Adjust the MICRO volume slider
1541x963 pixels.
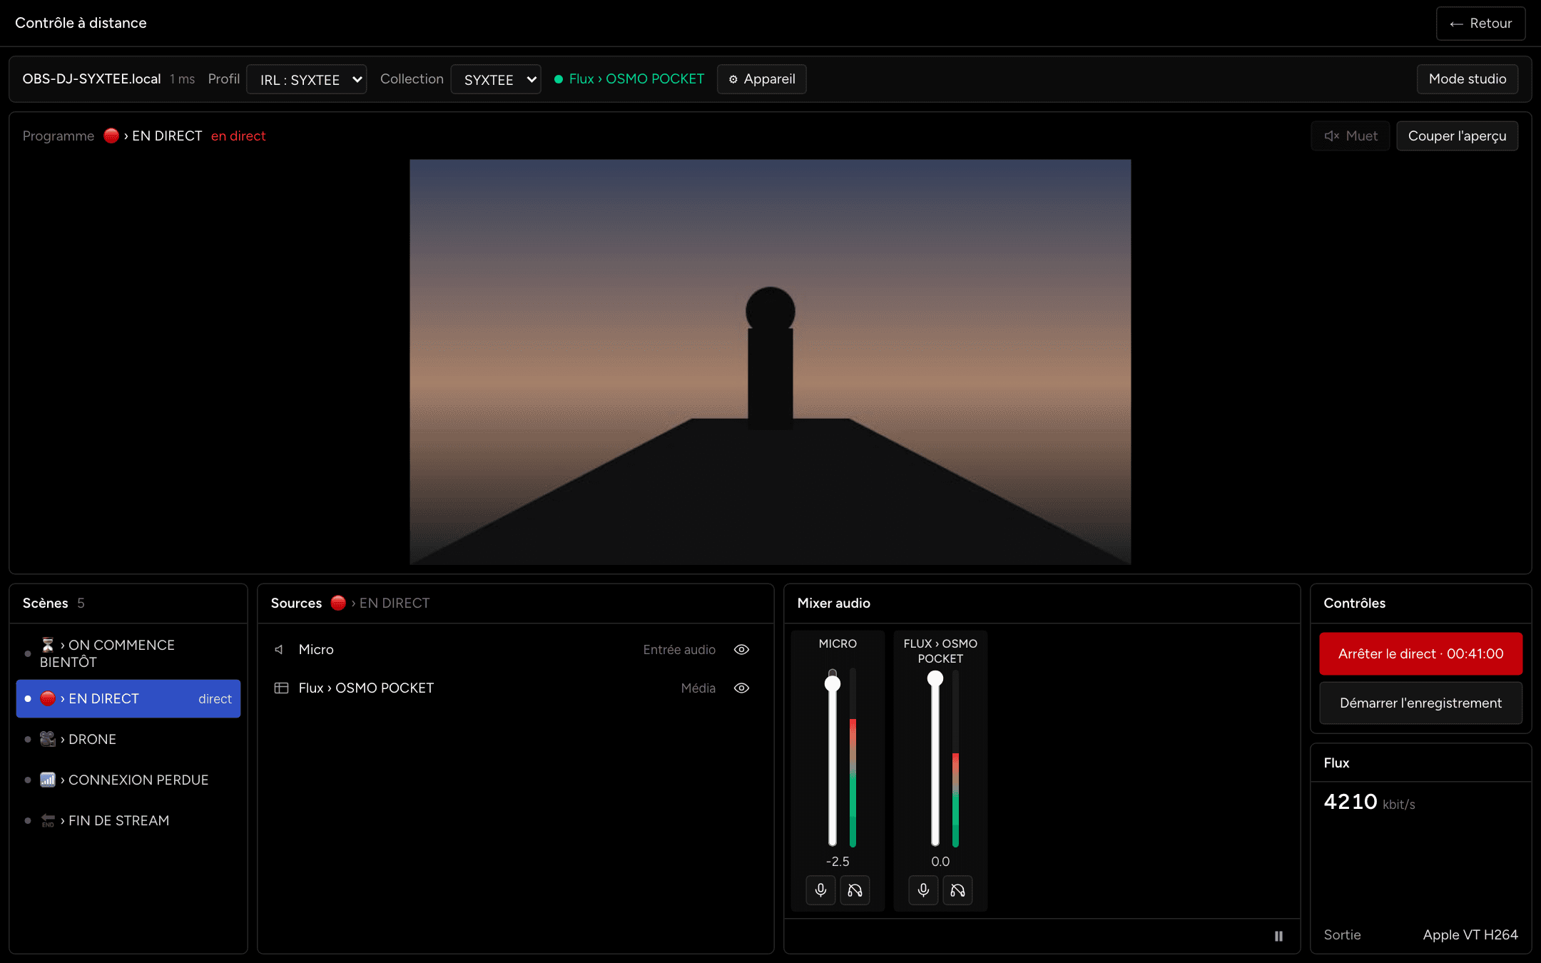tap(832, 757)
